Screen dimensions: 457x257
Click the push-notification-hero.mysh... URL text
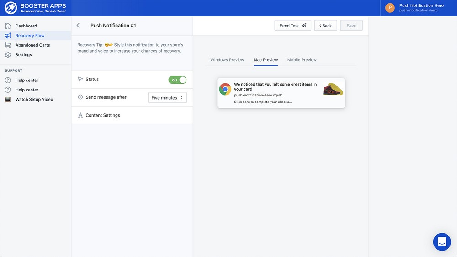[260, 95]
